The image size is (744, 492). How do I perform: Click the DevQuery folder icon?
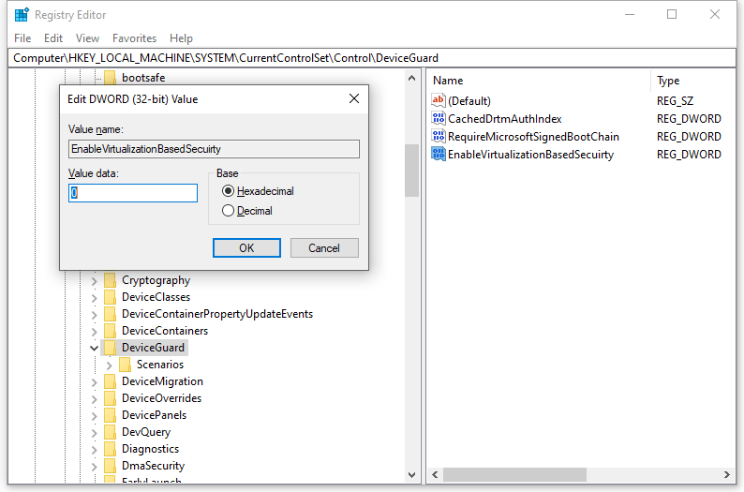pyautogui.click(x=110, y=432)
